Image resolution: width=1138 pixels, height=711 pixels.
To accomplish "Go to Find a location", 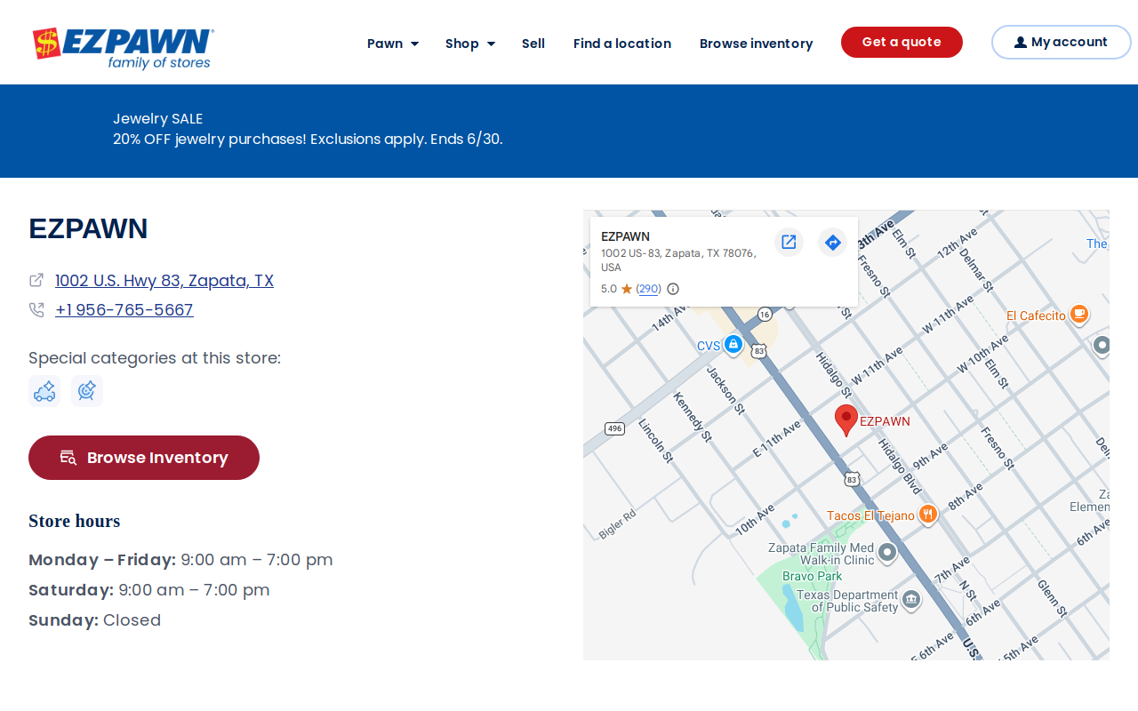I will 622,44.
